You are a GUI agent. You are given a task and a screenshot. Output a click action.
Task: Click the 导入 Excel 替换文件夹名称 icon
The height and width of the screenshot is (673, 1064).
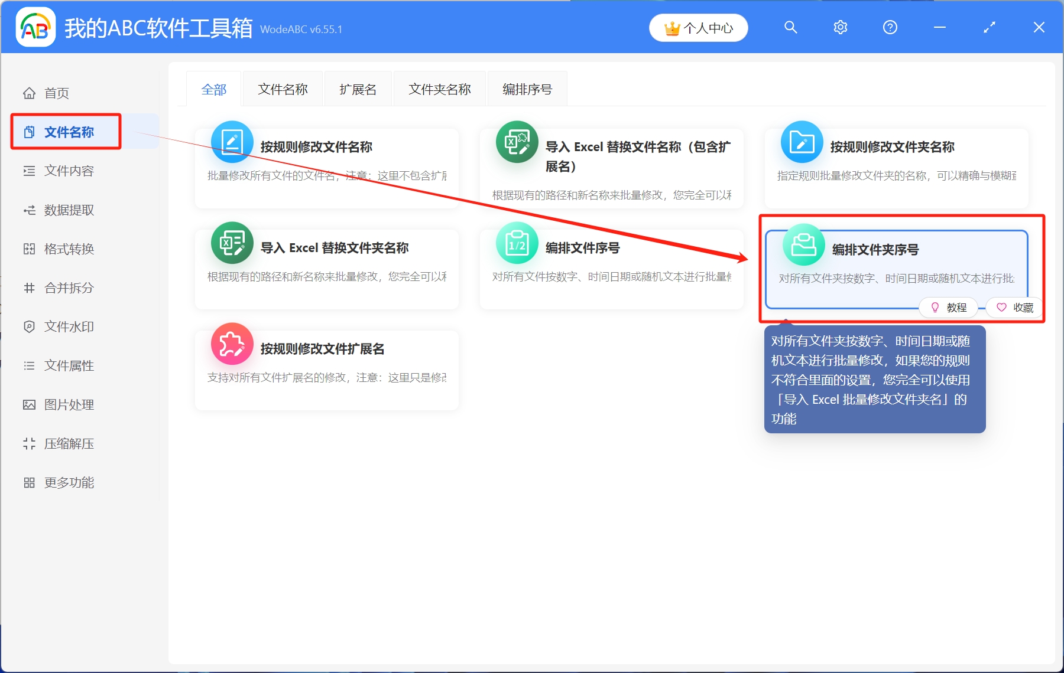[232, 243]
